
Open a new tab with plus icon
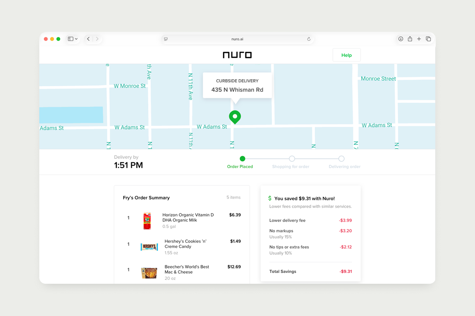click(x=419, y=39)
